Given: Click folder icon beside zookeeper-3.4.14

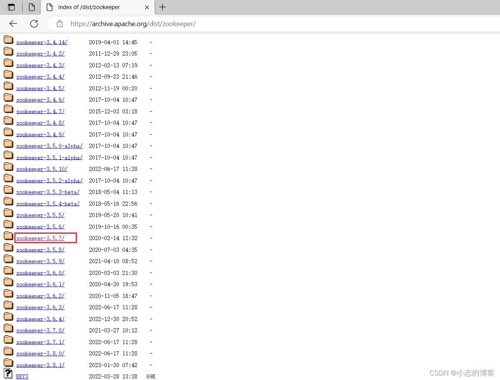Looking at the screenshot, I should (x=8, y=40).
